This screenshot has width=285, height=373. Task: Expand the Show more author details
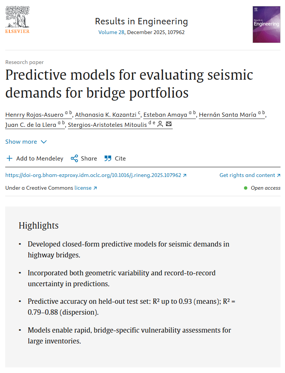click(26, 142)
